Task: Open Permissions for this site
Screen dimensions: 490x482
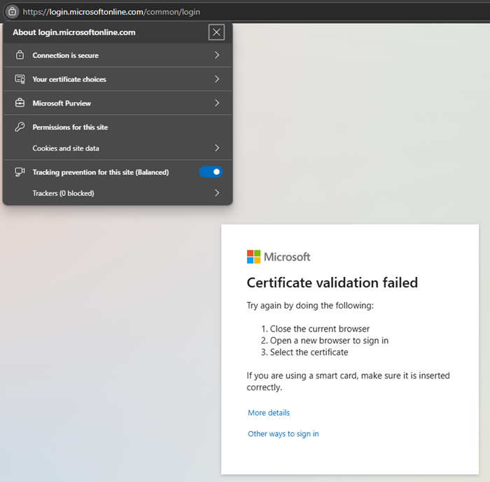Action: (x=70, y=127)
